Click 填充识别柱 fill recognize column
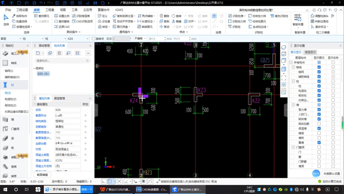The width and height of the screenshot is (344, 194). pyautogui.click(x=279, y=16)
